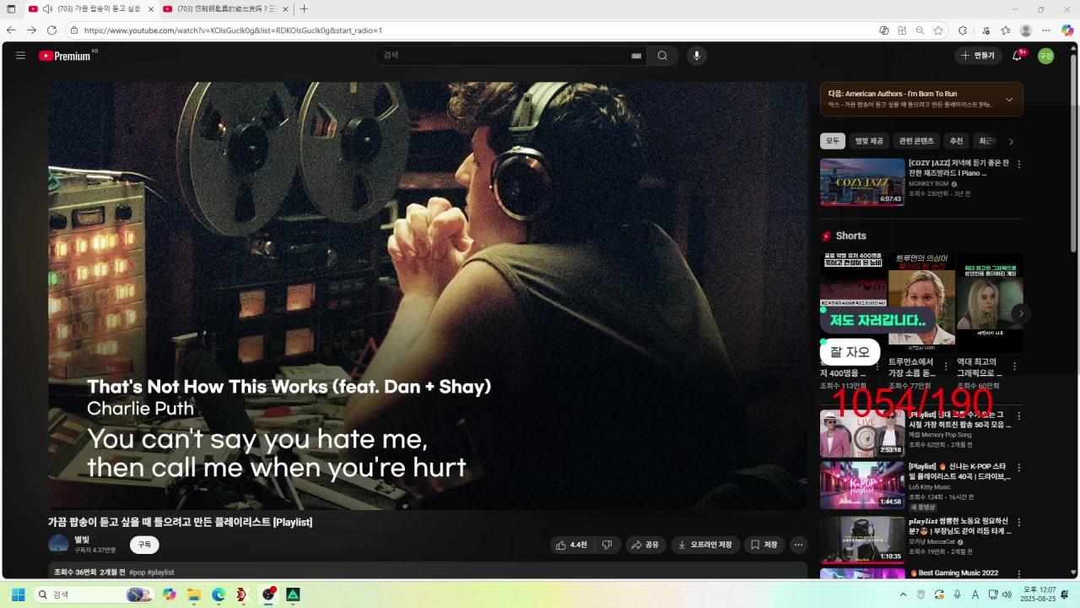
Task: Add this page to favorites star
Action: pyautogui.click(x=938, y=30)
